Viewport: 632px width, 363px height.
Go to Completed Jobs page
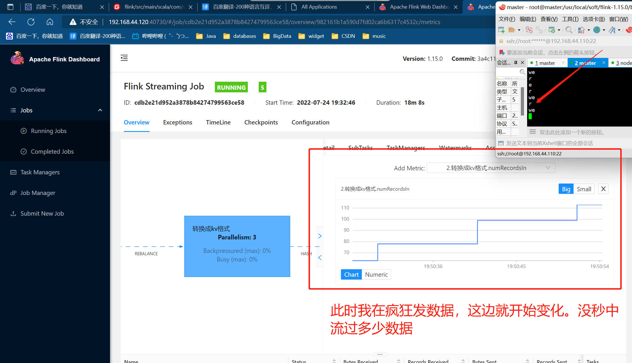coord(52,151)
